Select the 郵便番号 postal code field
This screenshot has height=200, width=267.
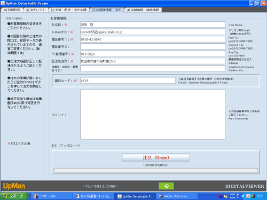pos(153,54)
